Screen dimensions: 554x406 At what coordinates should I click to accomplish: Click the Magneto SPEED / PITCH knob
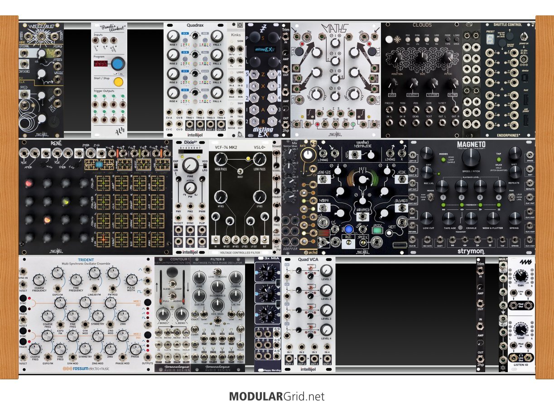(x=471, y=156)
